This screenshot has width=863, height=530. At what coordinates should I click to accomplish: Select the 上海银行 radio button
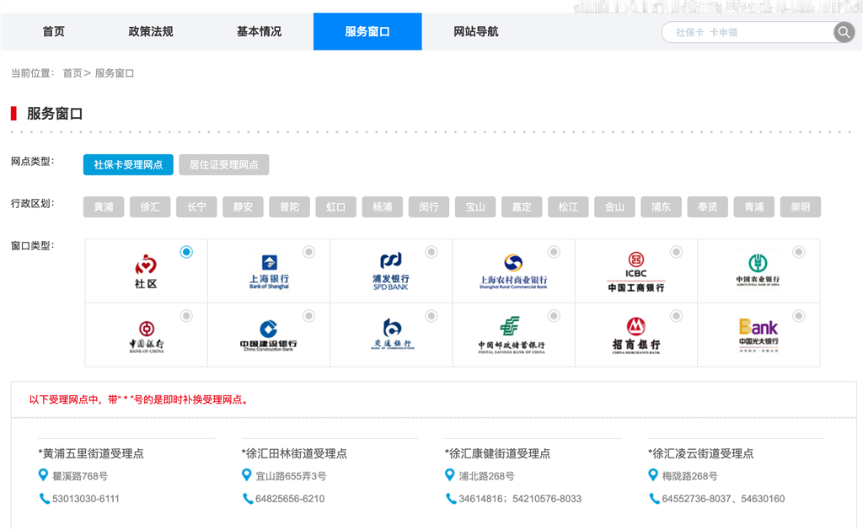309,252
